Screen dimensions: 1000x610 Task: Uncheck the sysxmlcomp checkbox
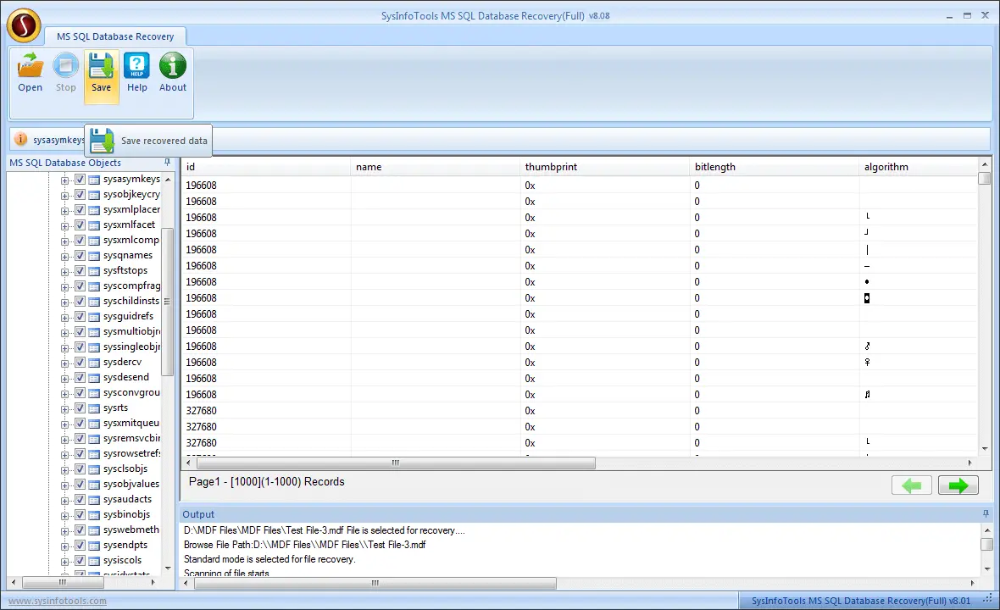point(80,241)
